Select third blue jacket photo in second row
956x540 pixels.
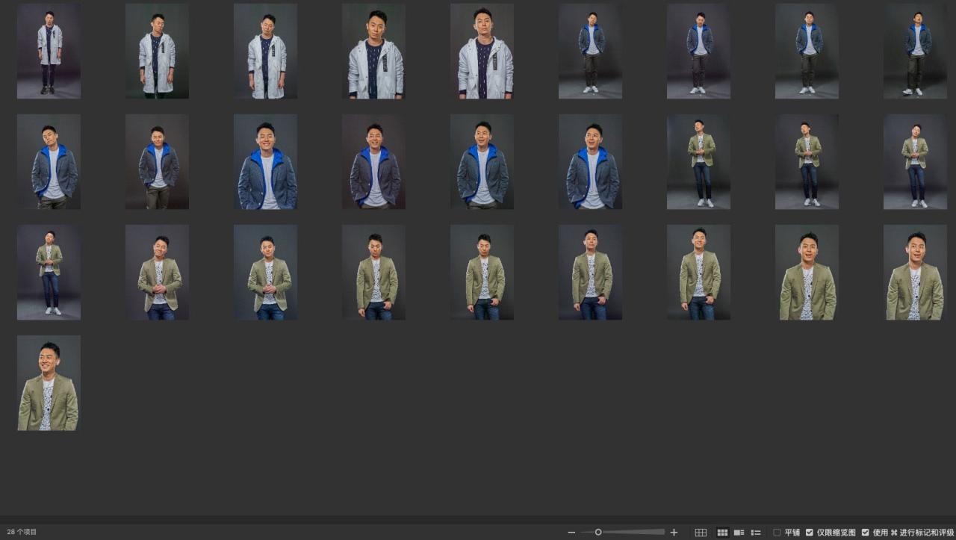265,161
